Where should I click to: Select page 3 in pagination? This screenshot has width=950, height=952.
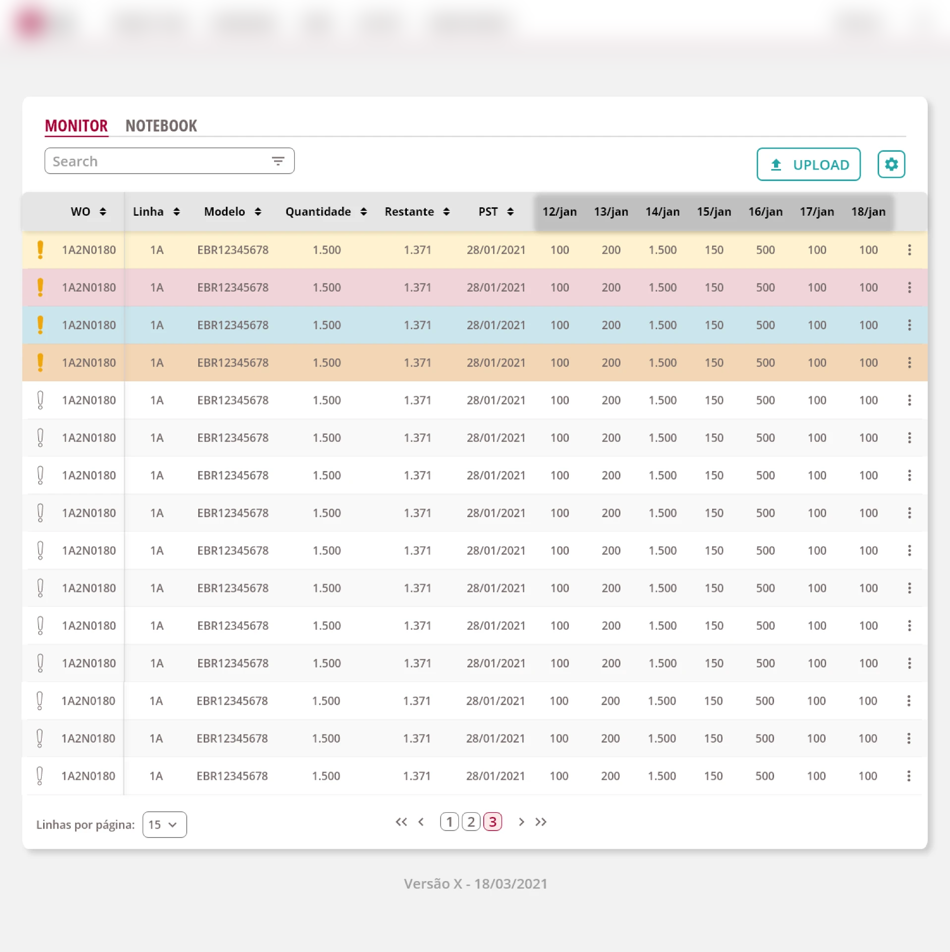tap(493, 822)
